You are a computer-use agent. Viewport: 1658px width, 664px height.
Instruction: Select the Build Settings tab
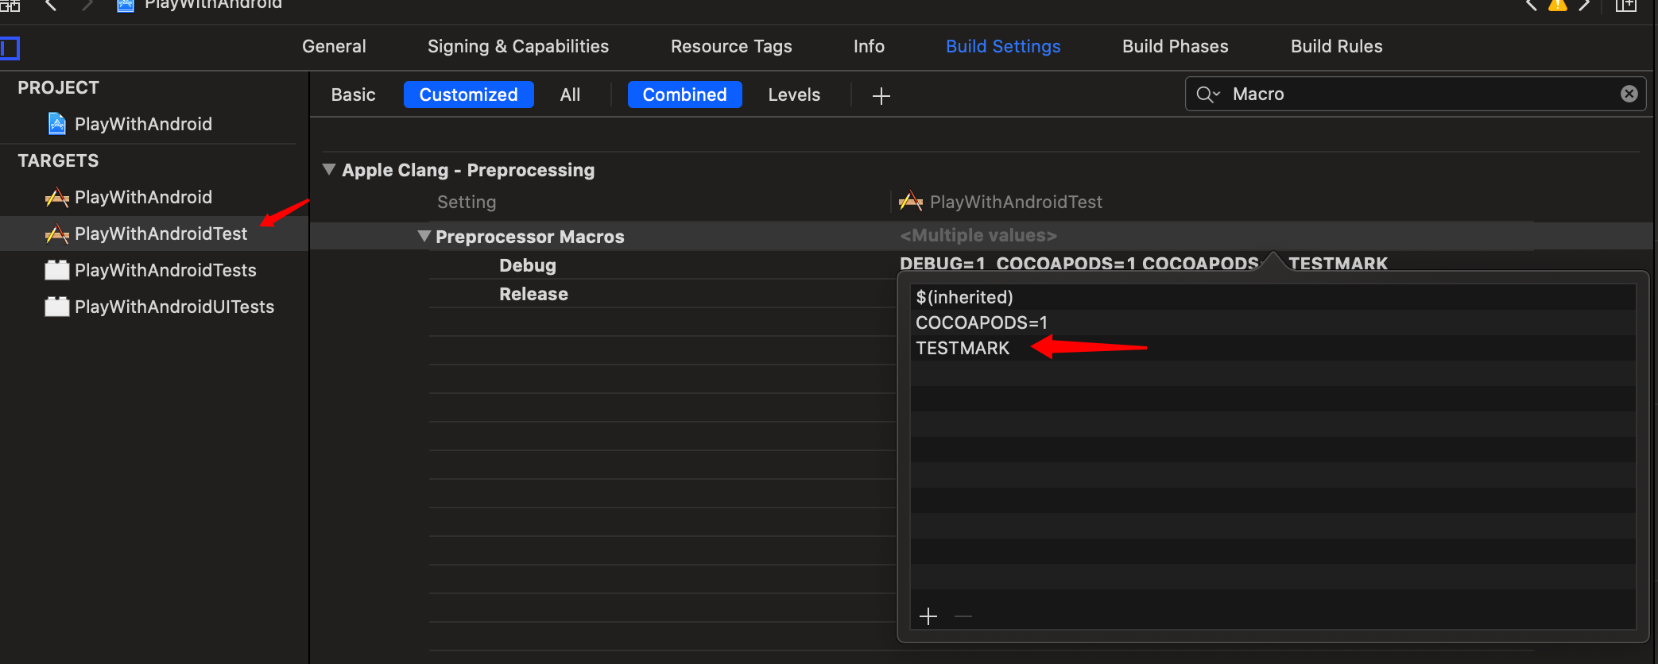1003,46
